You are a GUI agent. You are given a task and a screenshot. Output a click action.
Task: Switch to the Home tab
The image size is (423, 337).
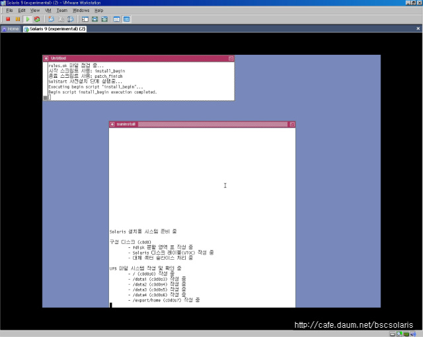coord(11,29)
